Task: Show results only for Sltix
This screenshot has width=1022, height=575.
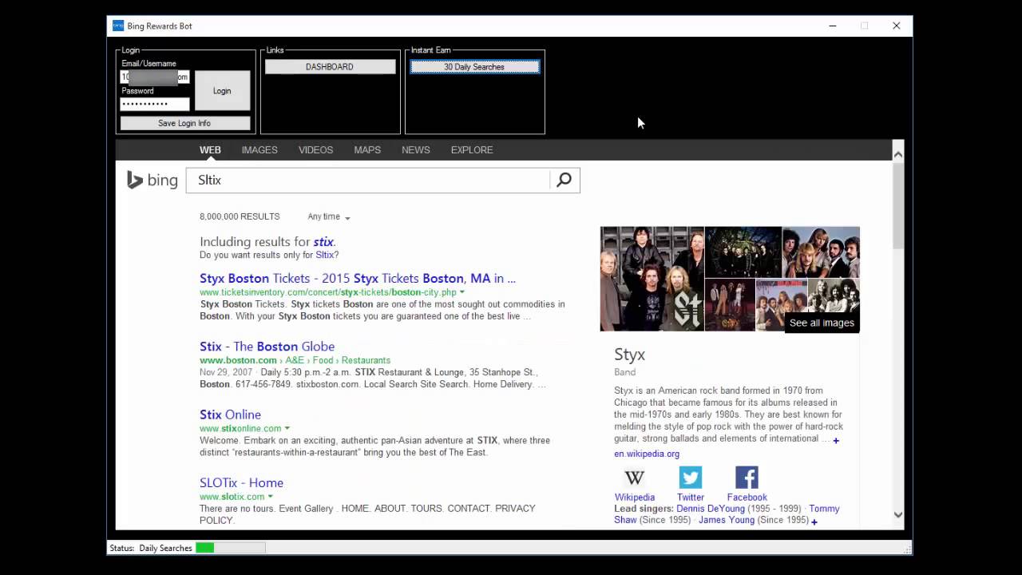Action: [x=325, y=255]
